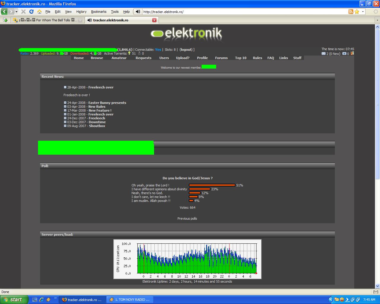The height and width of the screenshot is (304, 380).
Task: Open the Upload? page
Action: point(183,58)
